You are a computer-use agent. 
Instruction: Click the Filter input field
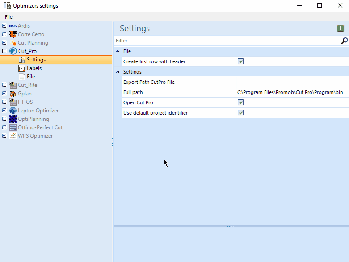coord(227,41)
